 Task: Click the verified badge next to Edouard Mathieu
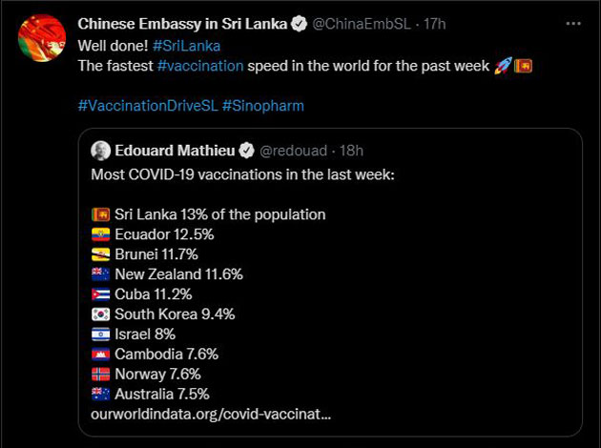[x=246, y=151]
